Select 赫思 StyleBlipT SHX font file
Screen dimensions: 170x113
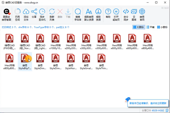coord(25,62)
